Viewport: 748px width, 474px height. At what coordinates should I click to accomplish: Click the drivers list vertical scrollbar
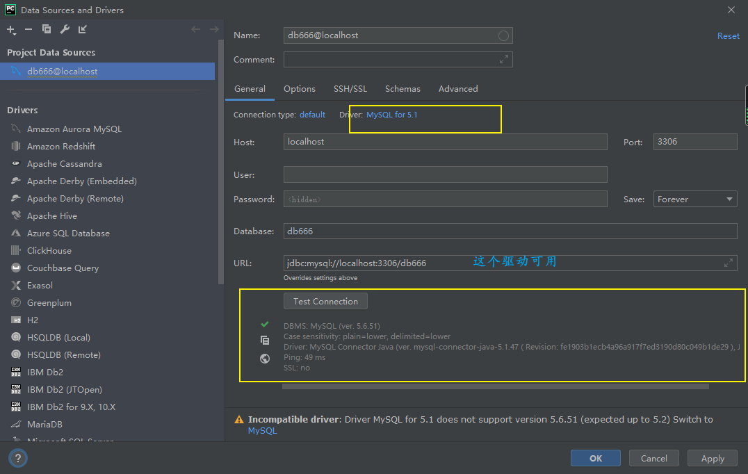tap(221, 162)
